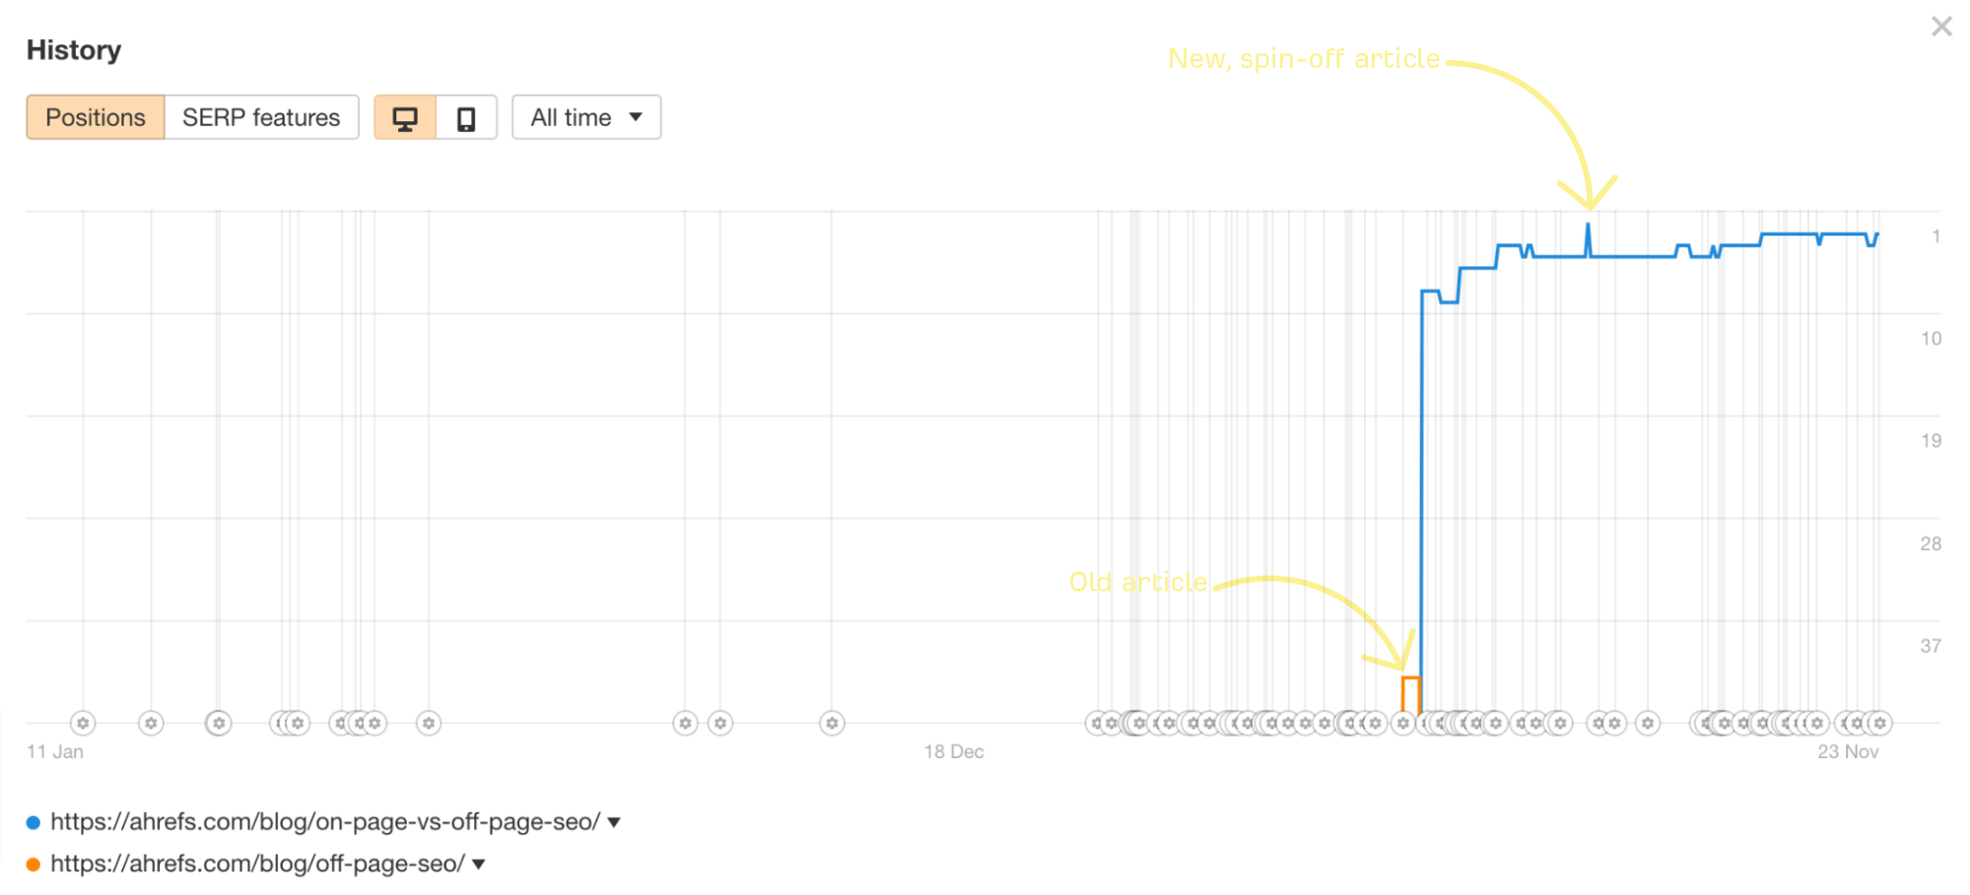Image resolution: width=1970 pixels, height=895 pixels.
Task: Click the blue legend dot
Action: (34, 822)
